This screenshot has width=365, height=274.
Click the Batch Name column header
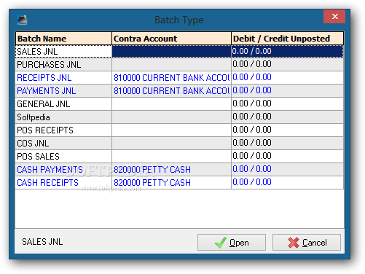tap(63, 39)
